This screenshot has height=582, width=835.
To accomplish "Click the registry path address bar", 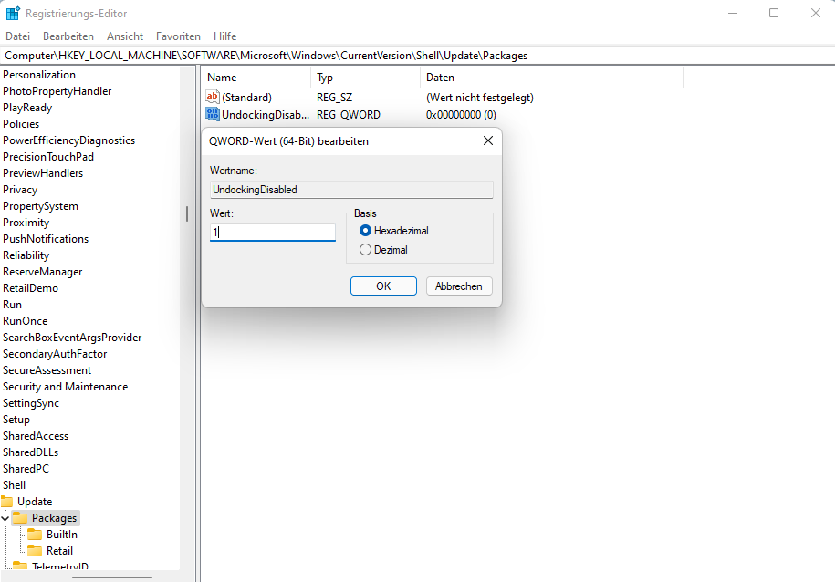I will pos(418,56).
